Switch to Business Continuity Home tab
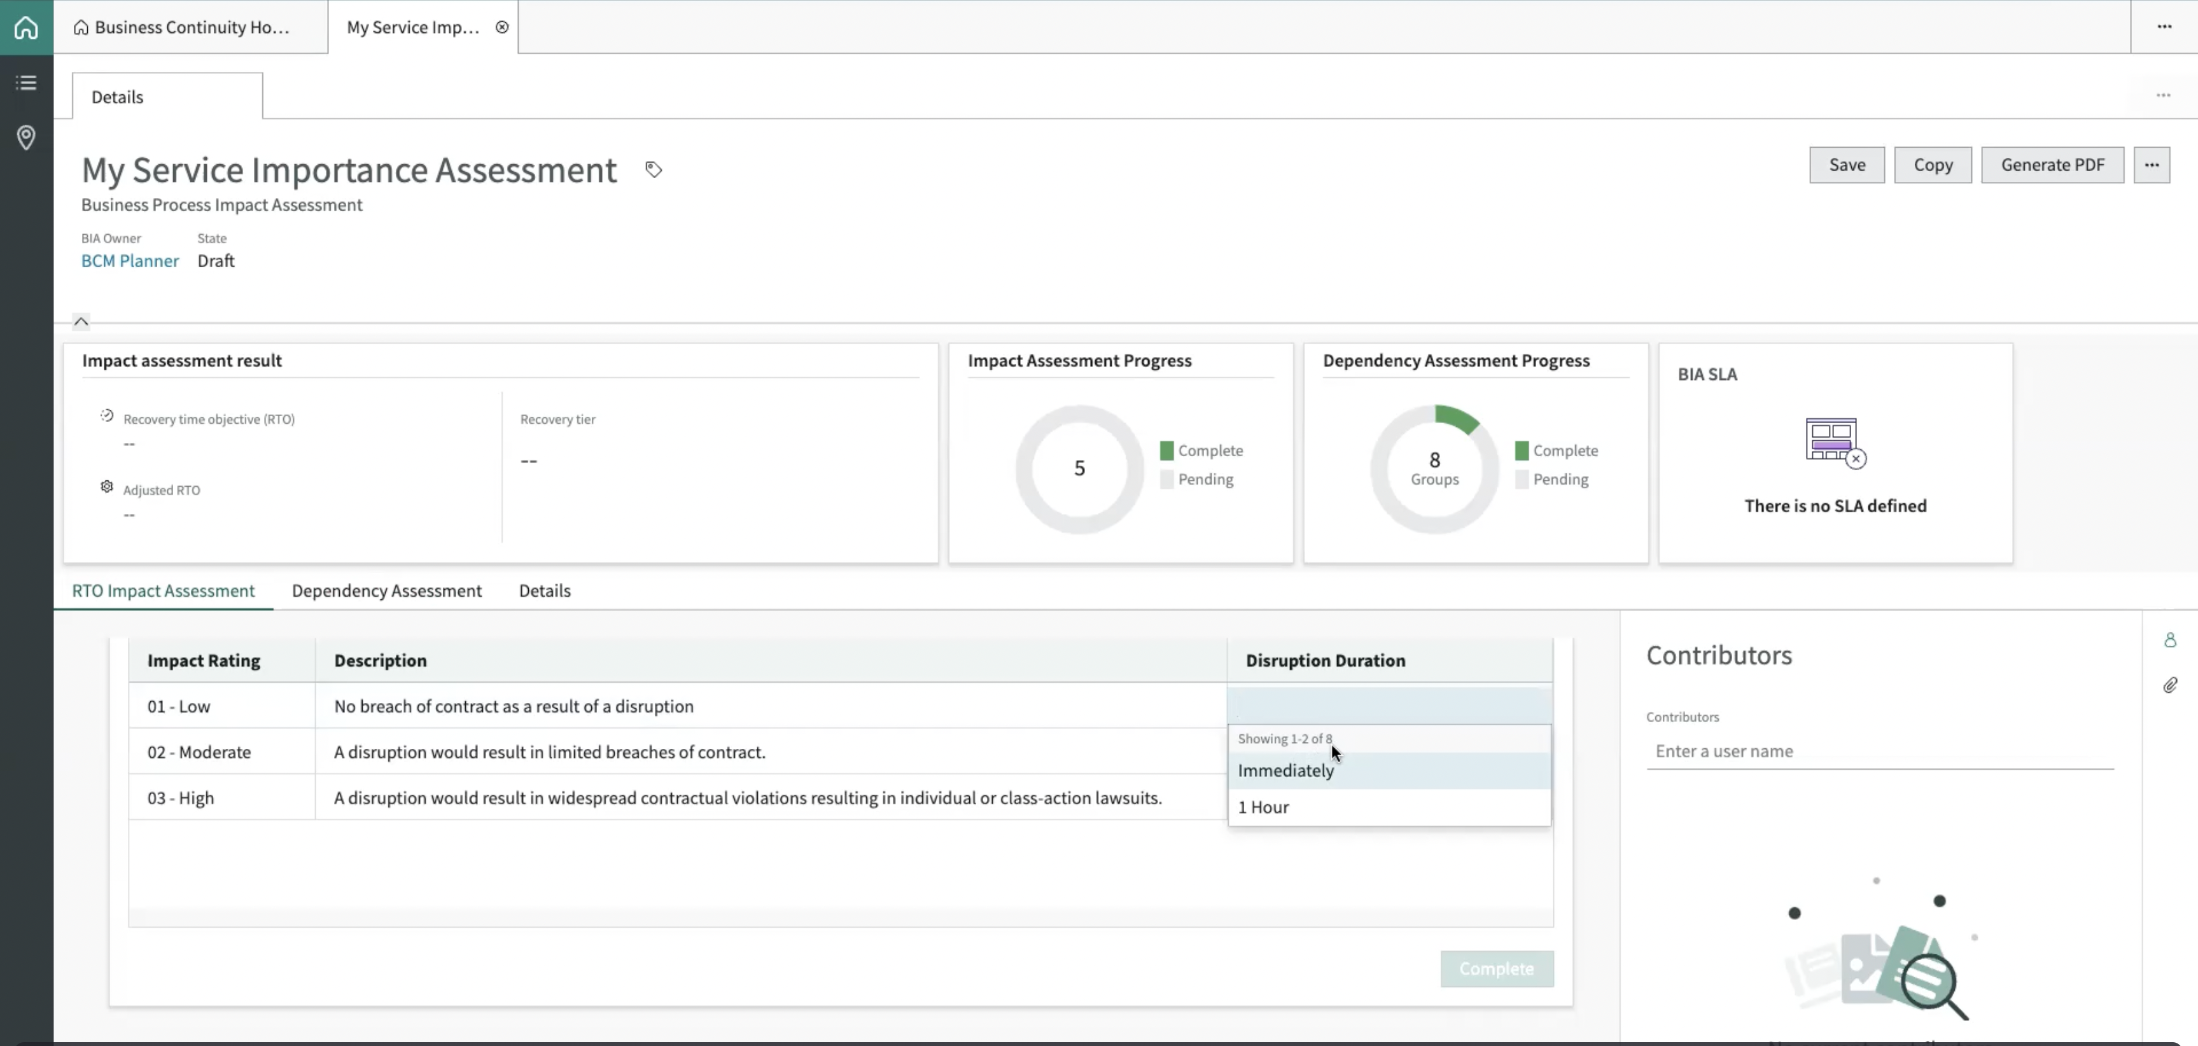2198x1046 pixels. pyautogui.click(x=191, y=27)
